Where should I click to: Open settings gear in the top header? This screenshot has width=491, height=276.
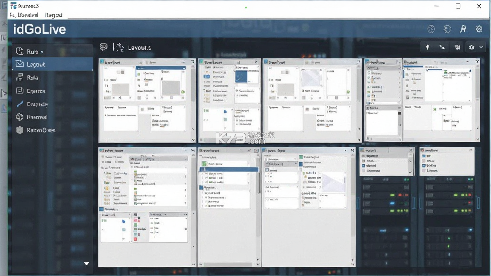coord(479,29)
